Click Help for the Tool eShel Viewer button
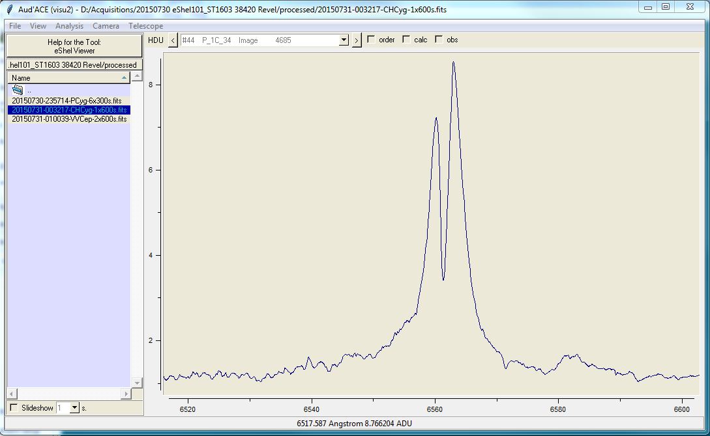The height and width of the screenshot is (436, 710). click(74, 46)
